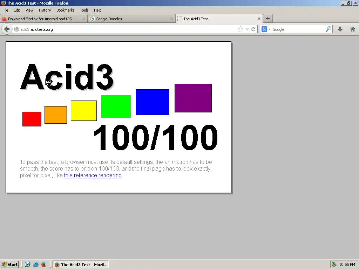Click the site identity globe icon
Screen dimensions: 359x269
coord(16,29)
